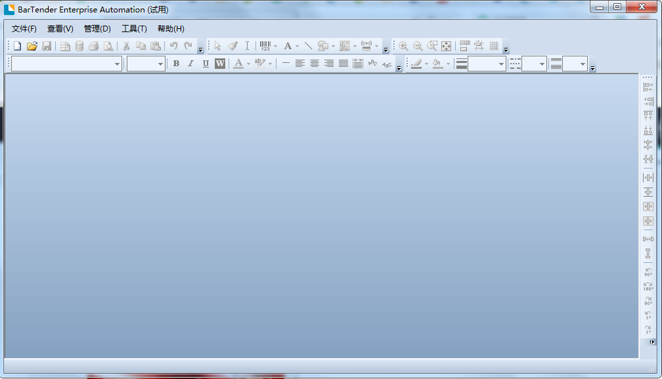Select the text cursor I-beam tool
662x379 pixels.
(x=247, y=46)
